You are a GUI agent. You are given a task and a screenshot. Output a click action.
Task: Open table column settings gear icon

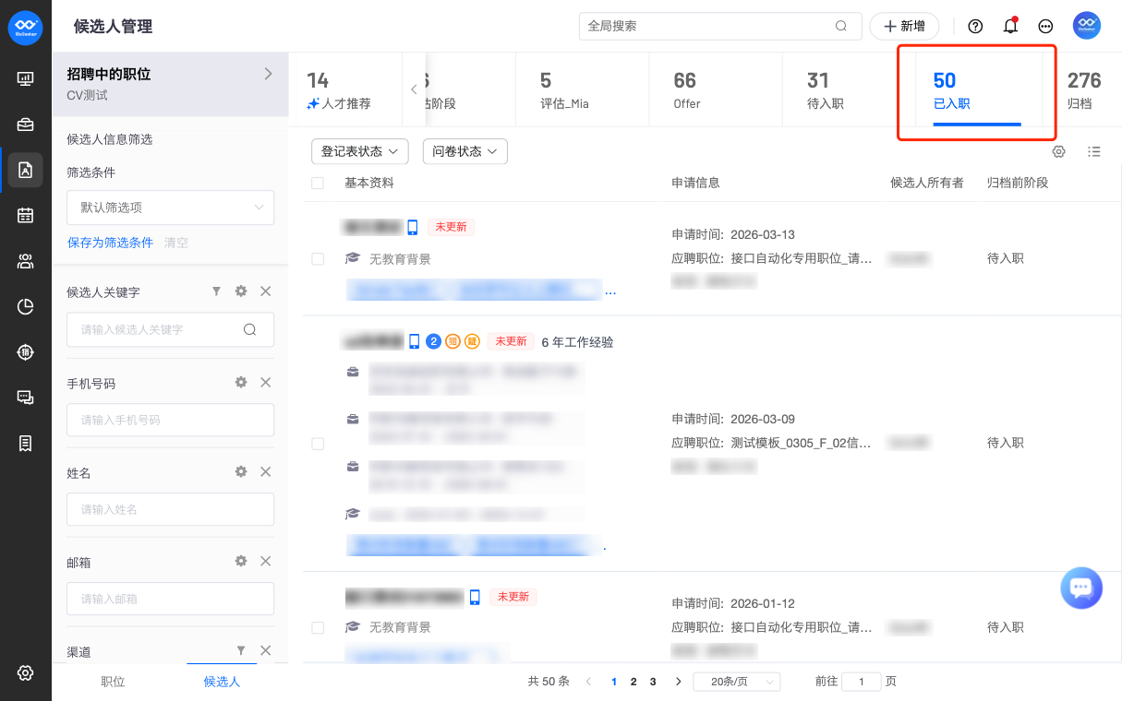click(x=1059, y=151)
